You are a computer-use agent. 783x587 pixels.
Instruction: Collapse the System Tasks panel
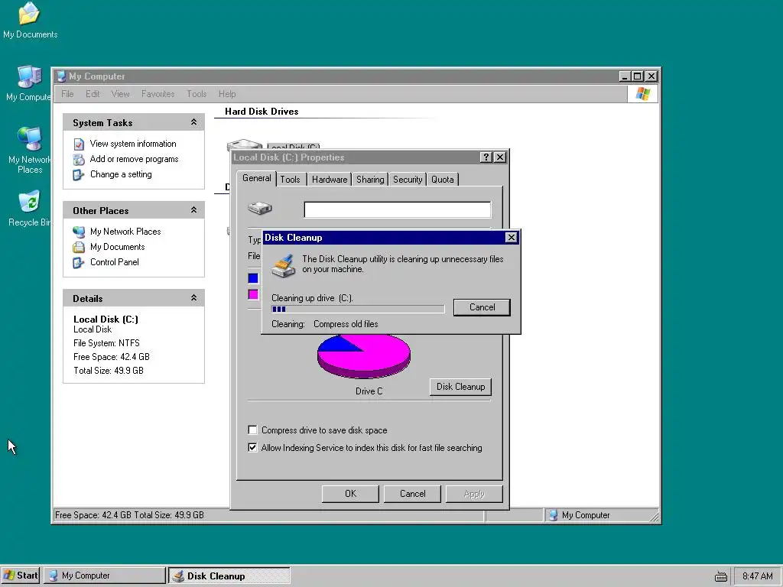[x=193, y=122]
